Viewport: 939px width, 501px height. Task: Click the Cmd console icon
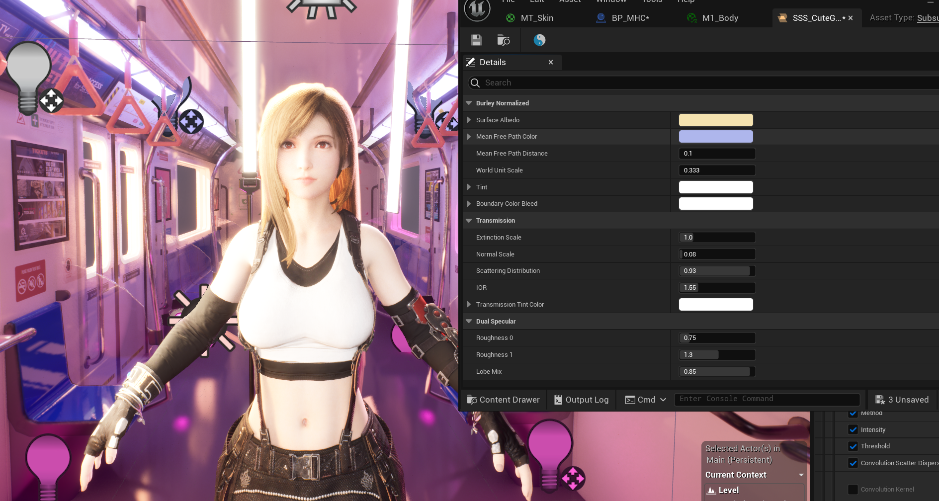click(630, 400)
